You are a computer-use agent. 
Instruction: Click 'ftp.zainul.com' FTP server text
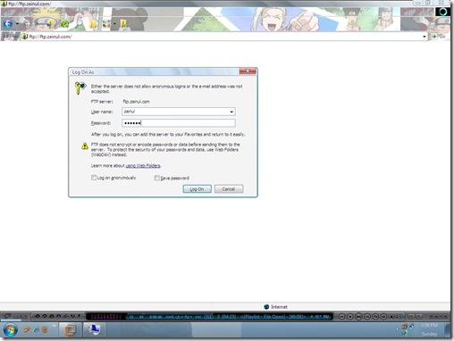coord(137,102)
